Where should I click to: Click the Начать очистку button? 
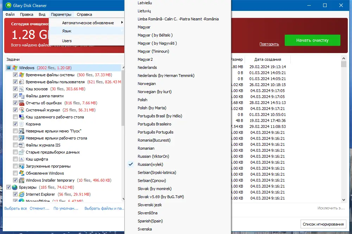tap(313, 40)
